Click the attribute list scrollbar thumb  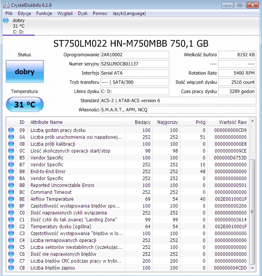pos(252,212)
